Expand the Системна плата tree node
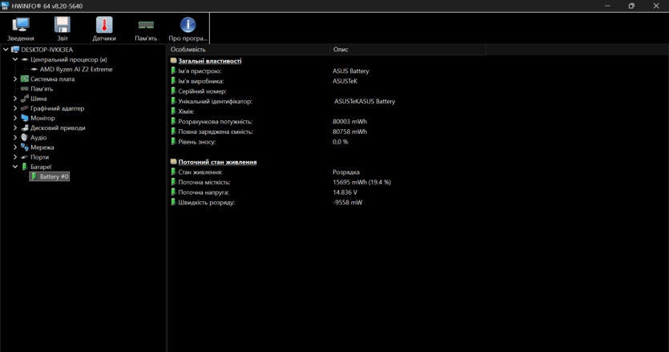669x352 pixels. click(x=15, y=79)
